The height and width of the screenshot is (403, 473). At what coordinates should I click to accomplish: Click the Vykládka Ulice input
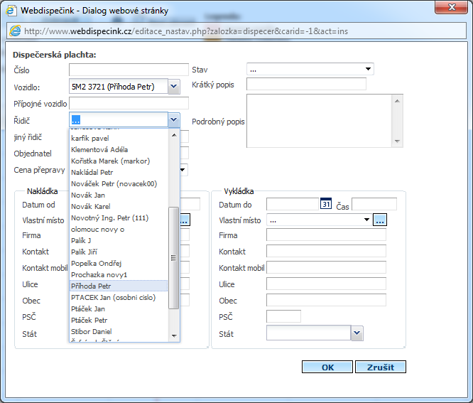point(326,284)
